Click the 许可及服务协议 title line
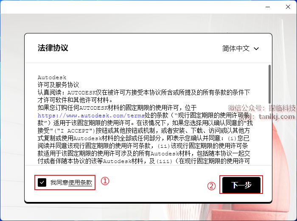 58,85
